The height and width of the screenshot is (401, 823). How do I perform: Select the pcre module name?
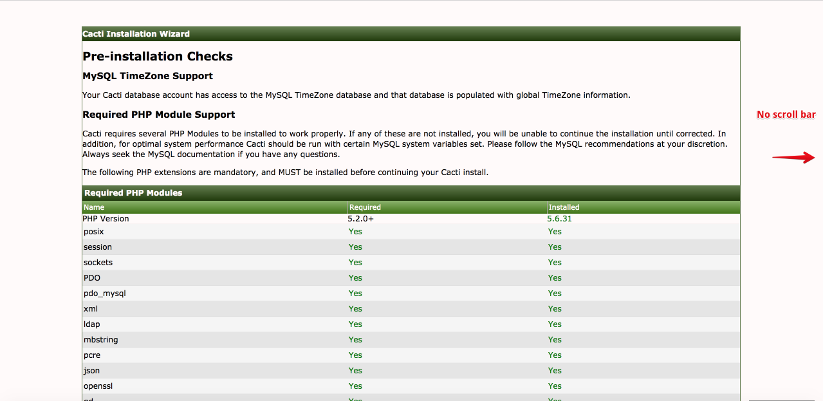[x=92, y=355]
